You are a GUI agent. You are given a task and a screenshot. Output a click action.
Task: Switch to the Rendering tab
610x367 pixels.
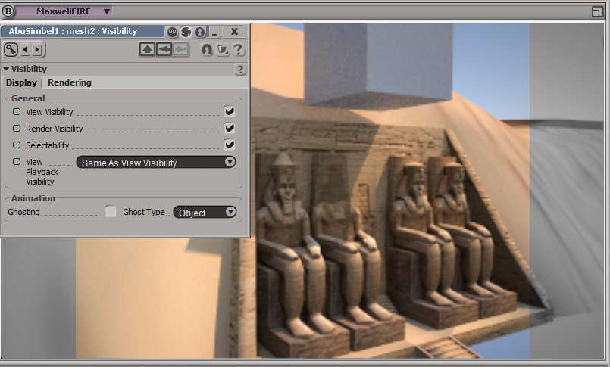[x=70, y=82]
